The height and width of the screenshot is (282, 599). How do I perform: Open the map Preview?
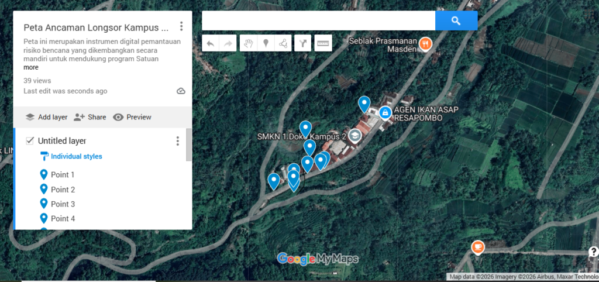coord(132,117)
